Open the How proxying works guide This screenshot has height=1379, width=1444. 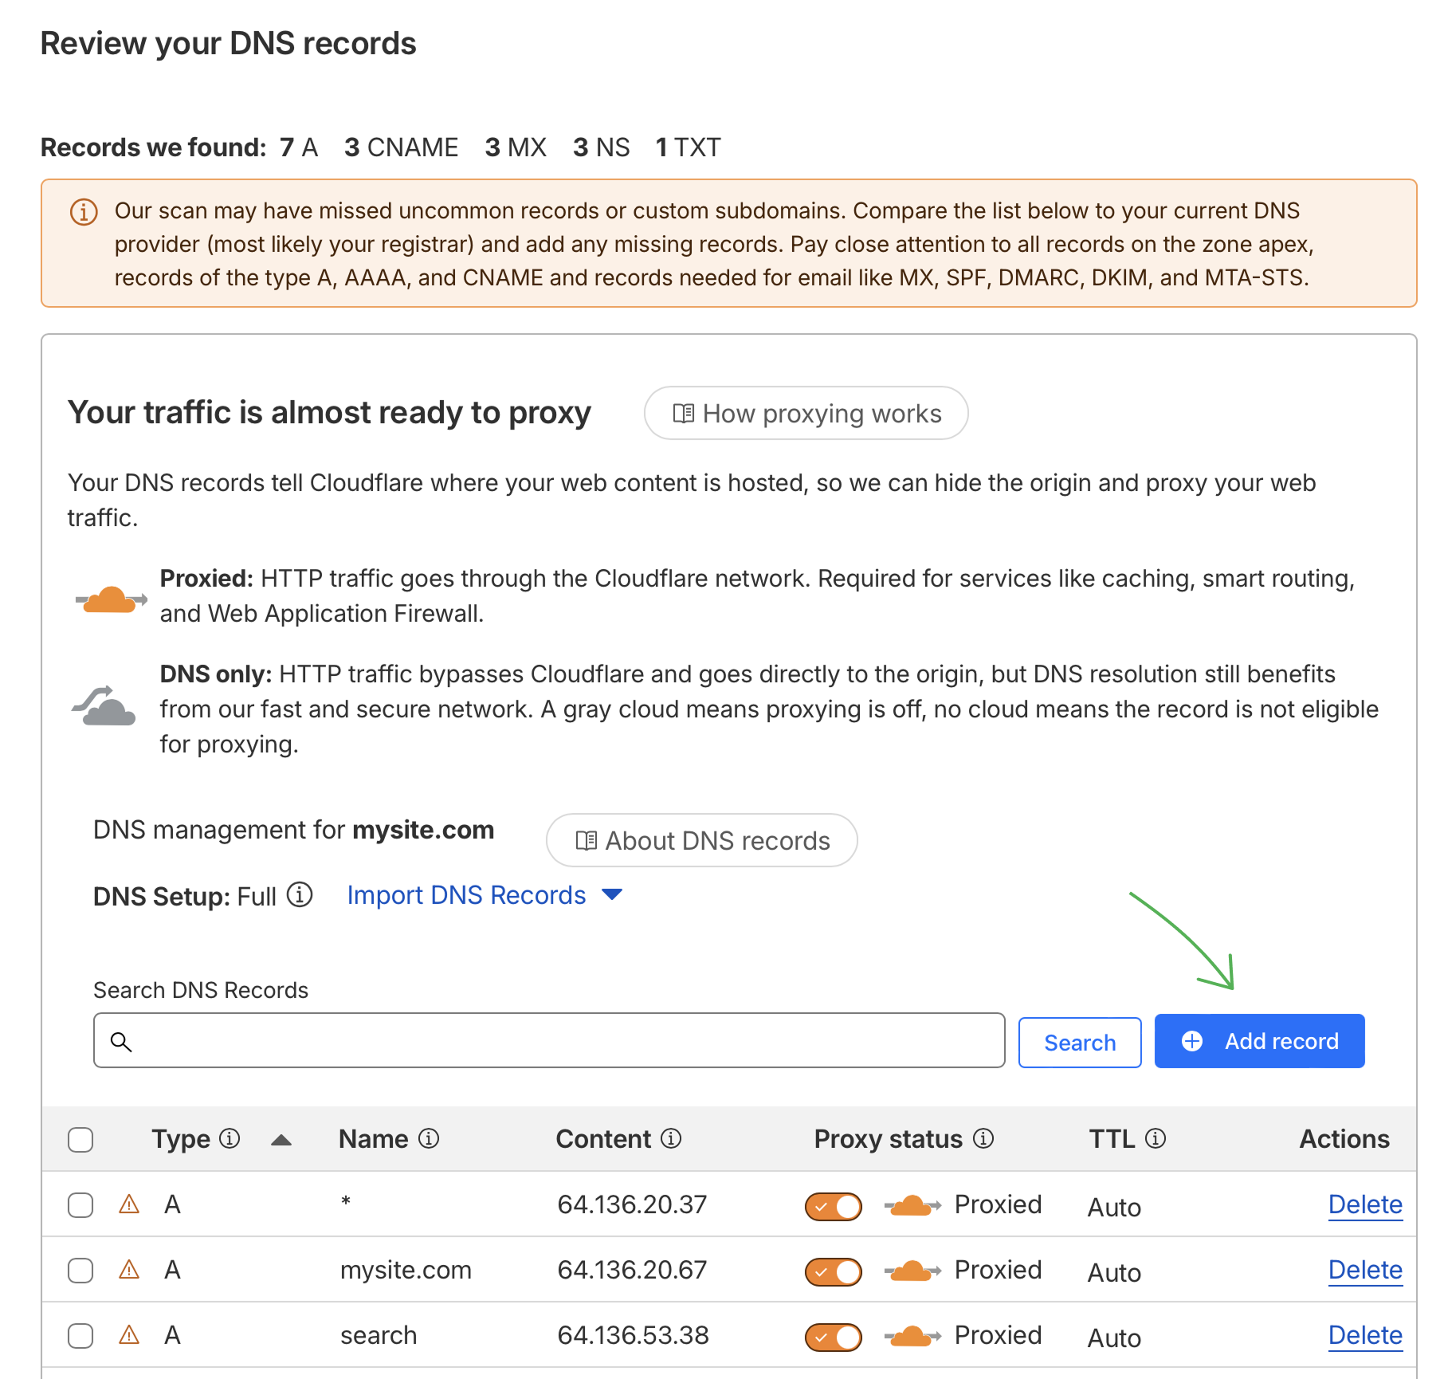pos(806,413)
